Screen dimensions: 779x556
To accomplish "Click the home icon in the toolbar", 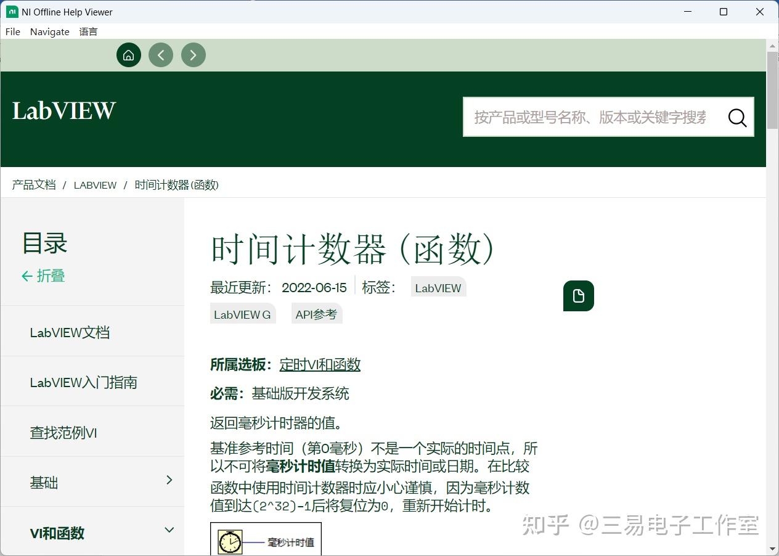I will click(129, 55).
